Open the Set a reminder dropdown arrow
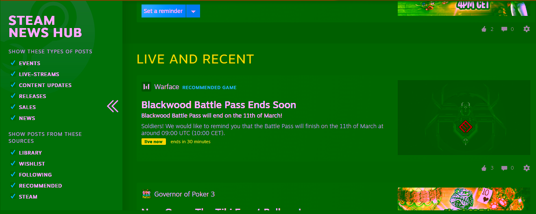This screenshot has width=536, height=214. point(193,11)
